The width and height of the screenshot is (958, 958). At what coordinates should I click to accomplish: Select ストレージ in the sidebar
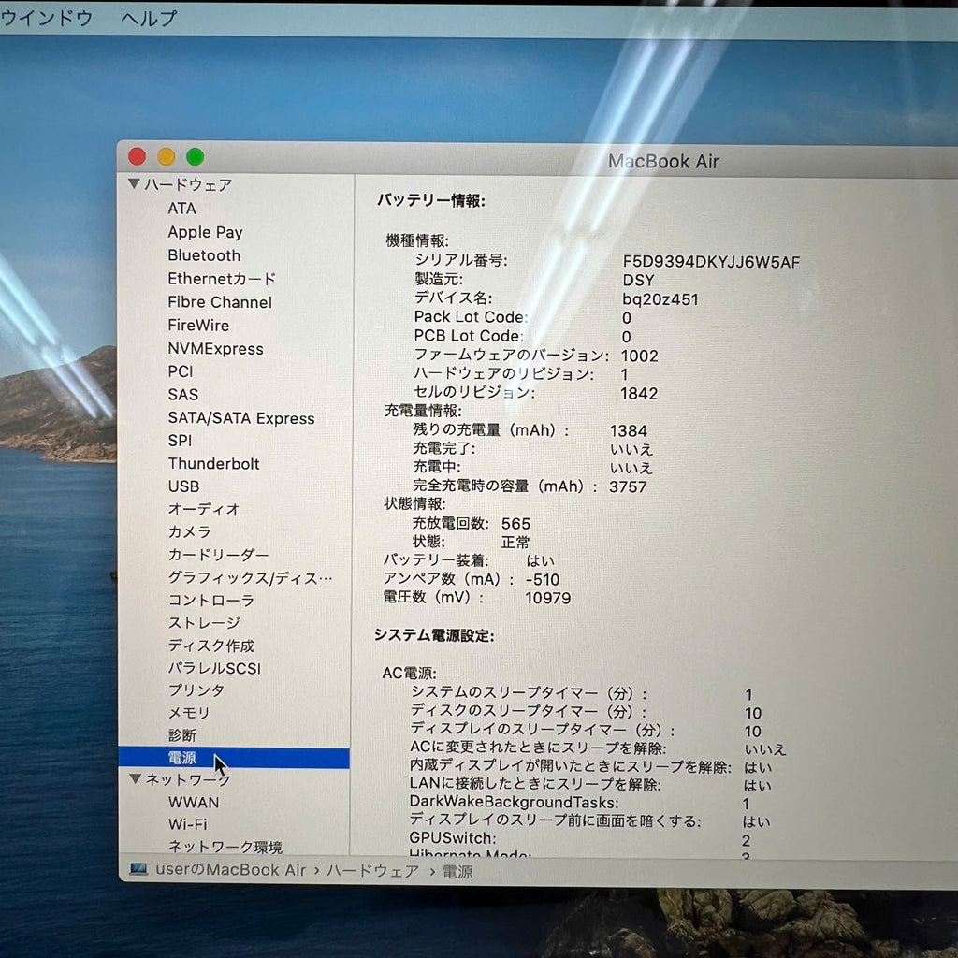[204, 622]
